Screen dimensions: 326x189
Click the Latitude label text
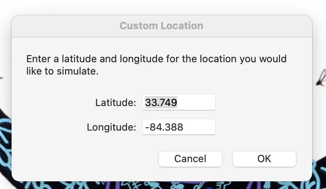pos(116,103)
